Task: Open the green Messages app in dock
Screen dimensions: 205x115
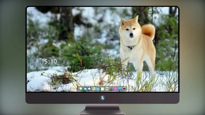Action: [x=81, y=89]
